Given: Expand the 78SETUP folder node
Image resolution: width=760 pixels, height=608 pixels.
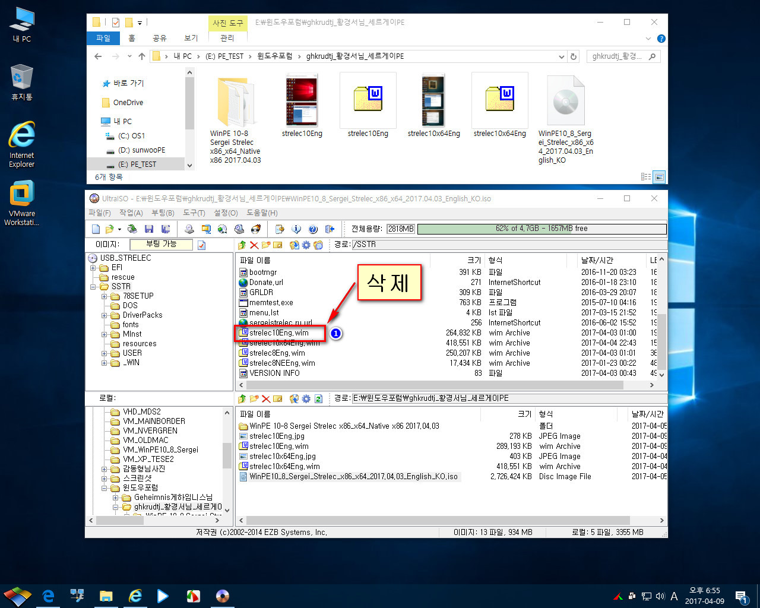Looking at the screenshot, I should pos(104,296).
